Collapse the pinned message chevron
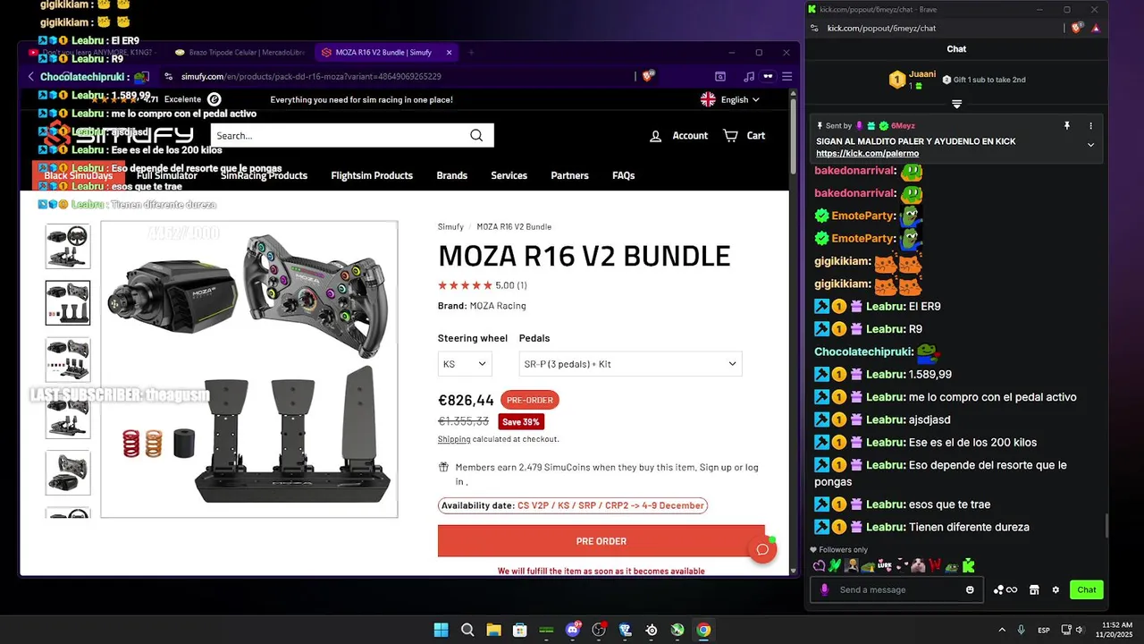The height and width of the screenshot is (644, 1144). pos(1090,145)
